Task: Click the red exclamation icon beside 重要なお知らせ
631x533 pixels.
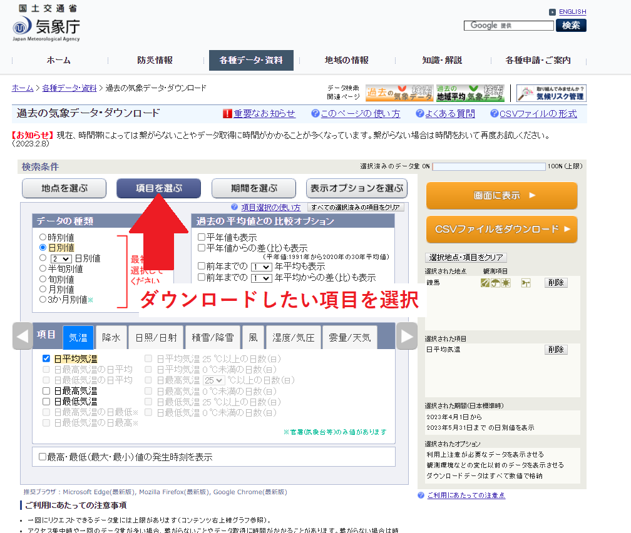Action: coord(227,114)
